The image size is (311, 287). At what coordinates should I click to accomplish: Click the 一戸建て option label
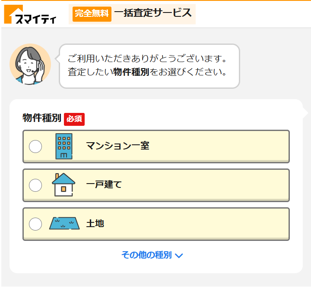pos(104,185)
